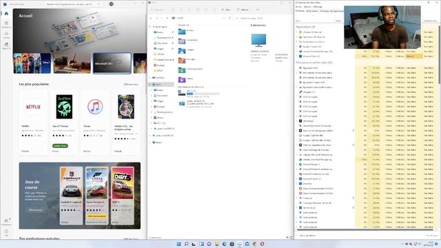Open the Home (Accueil) icon in Microsoft Store sidebar

coord(6,14)
